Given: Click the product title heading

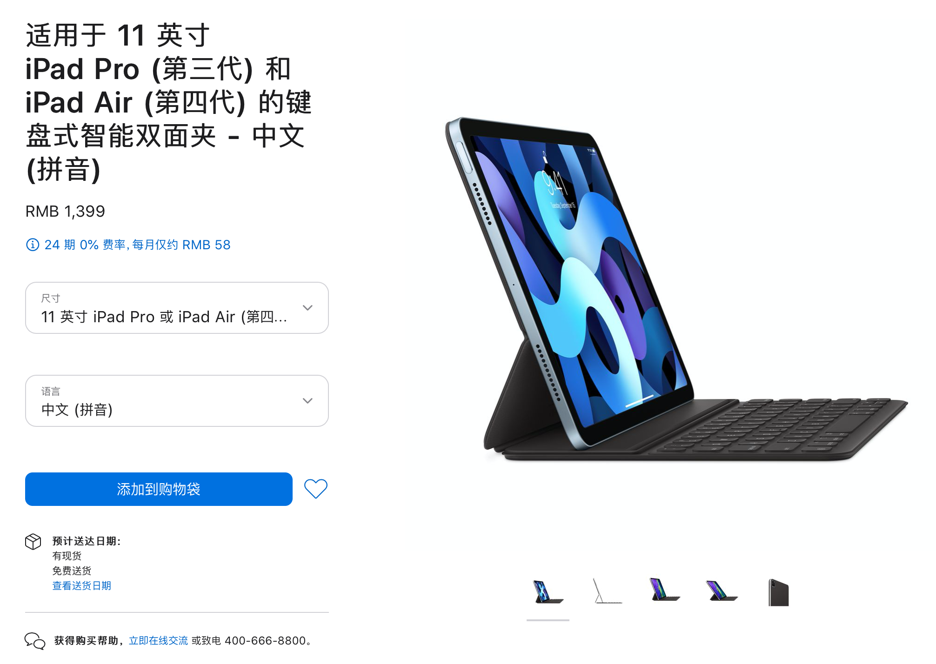Looking at the screenshot, I should pos(167,102).
